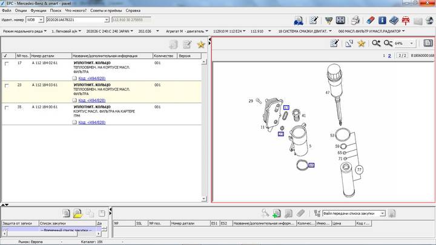The width and height of the screenshot is (436, 245).
Task: Open the Справка menu
Action: 133,10
